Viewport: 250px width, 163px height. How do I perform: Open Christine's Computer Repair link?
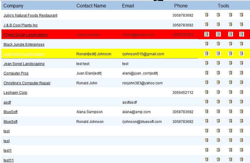[27, 83]
